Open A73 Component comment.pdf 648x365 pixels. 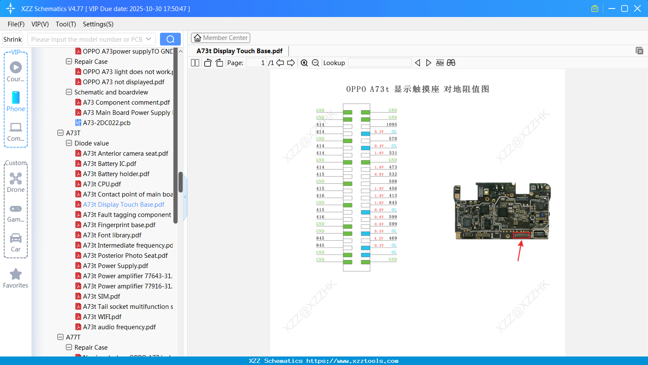tap(123, 102)
